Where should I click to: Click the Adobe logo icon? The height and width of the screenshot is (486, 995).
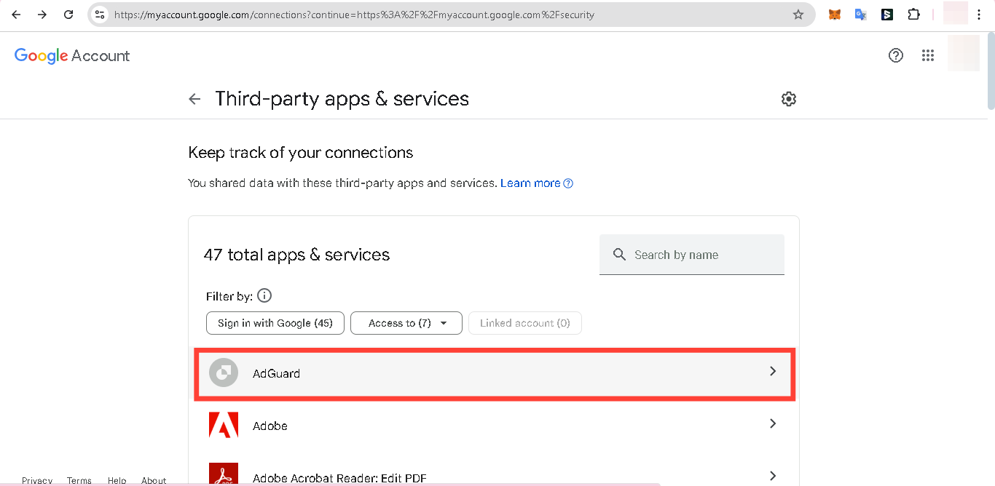click(224, 425)
